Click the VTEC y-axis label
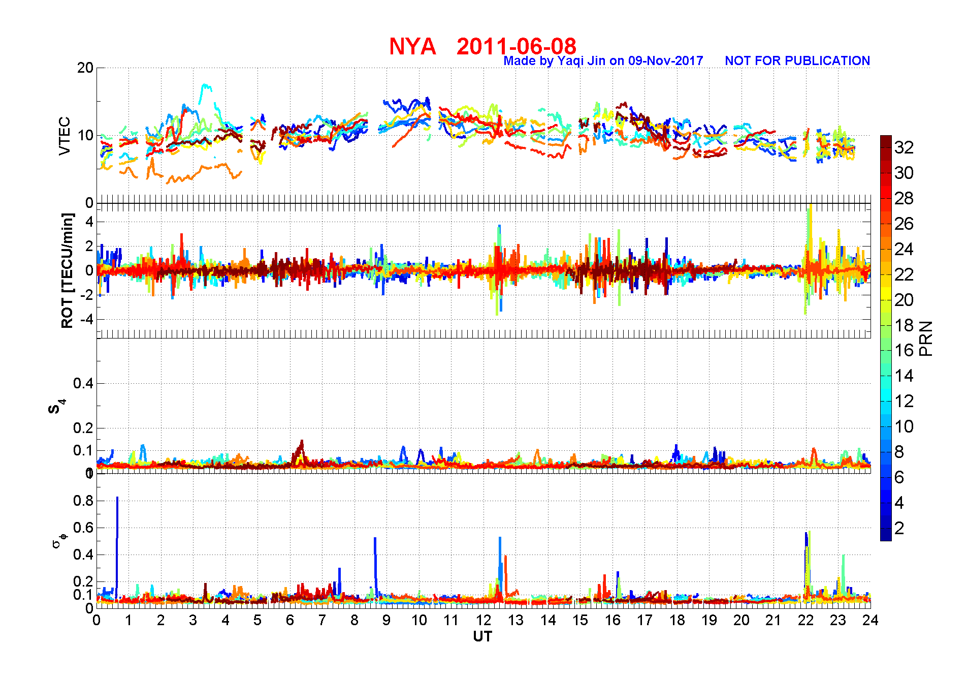The height and width of the screenshot is (676, 967). (x=65, y=136)
